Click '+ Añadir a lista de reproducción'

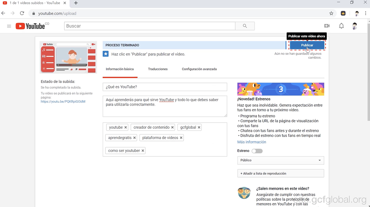pyautogui.click(x=281, y=173)
